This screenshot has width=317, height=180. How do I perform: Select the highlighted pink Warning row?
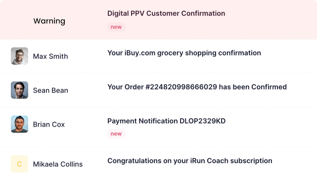pos(158,20)
